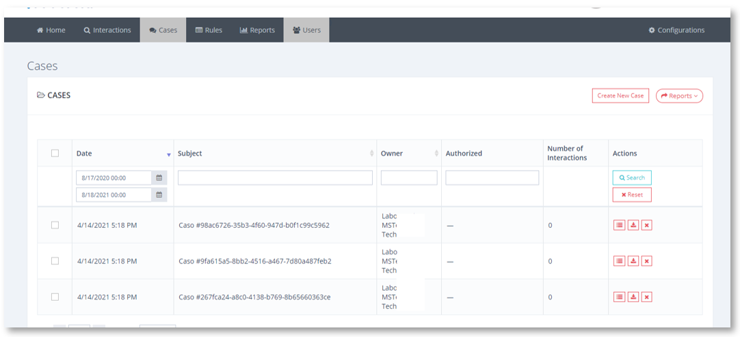This screenshot has height=337, width=740.
Task: Select subject text Caso #267fca24-a8c0-4138-b769-8b65660363ce
Action: pyautogui.click(x=254, y=297)
